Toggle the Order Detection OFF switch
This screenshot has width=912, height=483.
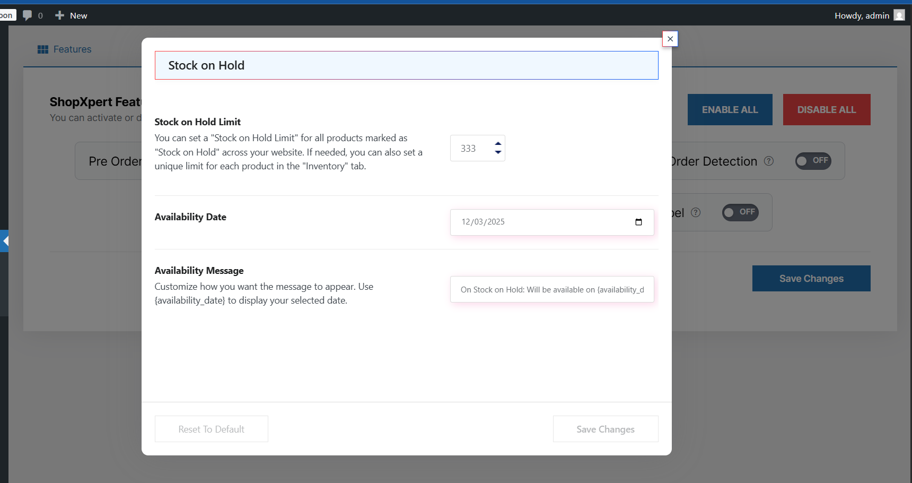pyautogui.click(x=813, y=161)
